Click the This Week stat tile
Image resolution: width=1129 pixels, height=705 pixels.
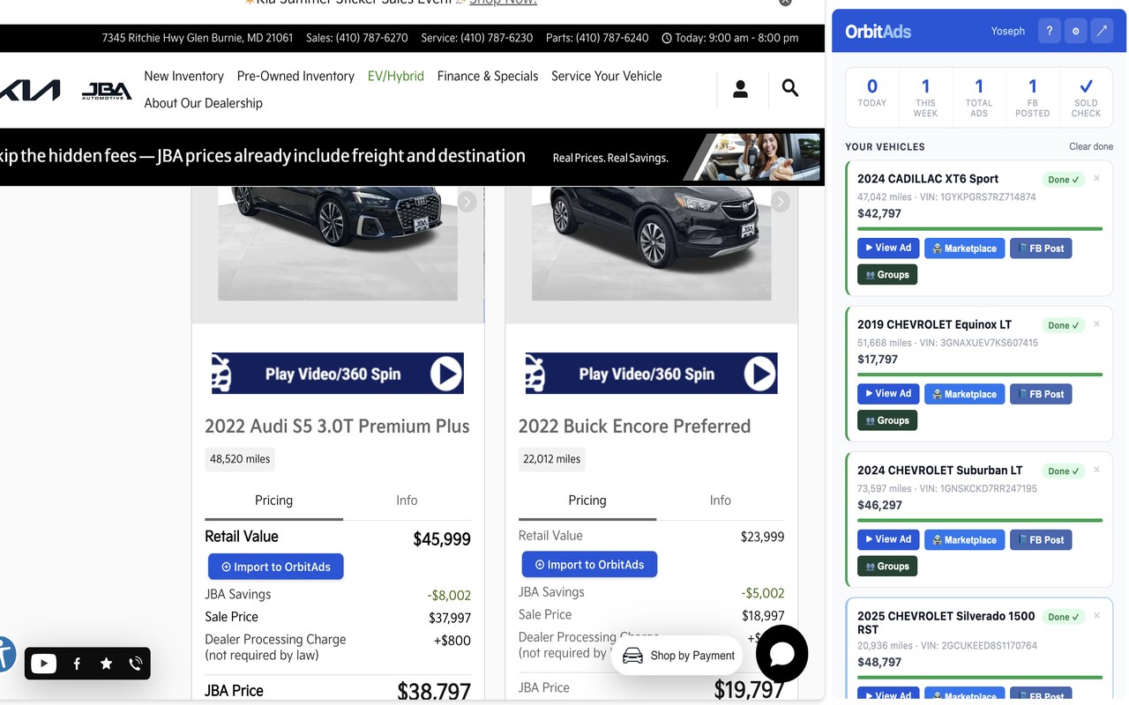pyautogui.click(x=926, y=96)
